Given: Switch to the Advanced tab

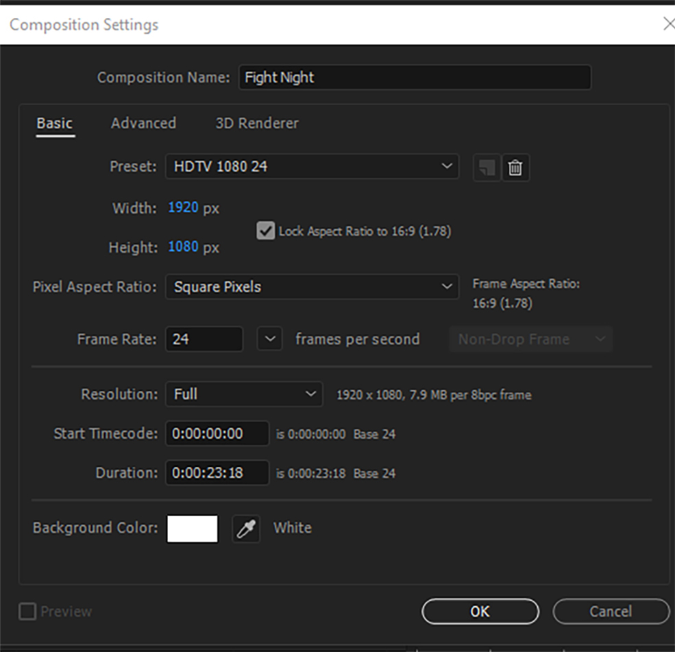Looking at the screenshot, I should tap(143, 123).
